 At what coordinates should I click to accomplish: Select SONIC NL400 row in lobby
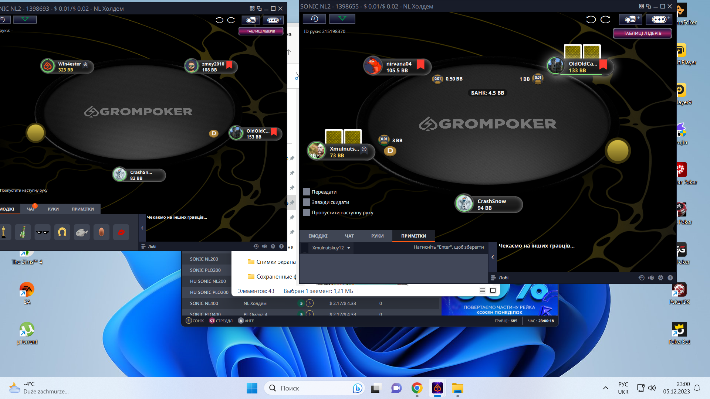point(311,303)
